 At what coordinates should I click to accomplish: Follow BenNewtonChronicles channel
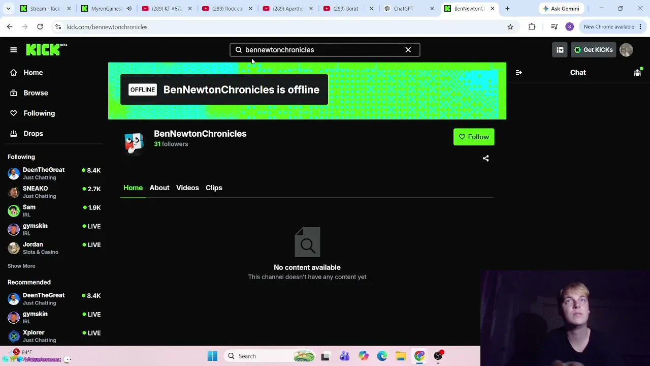pos(474,137)
